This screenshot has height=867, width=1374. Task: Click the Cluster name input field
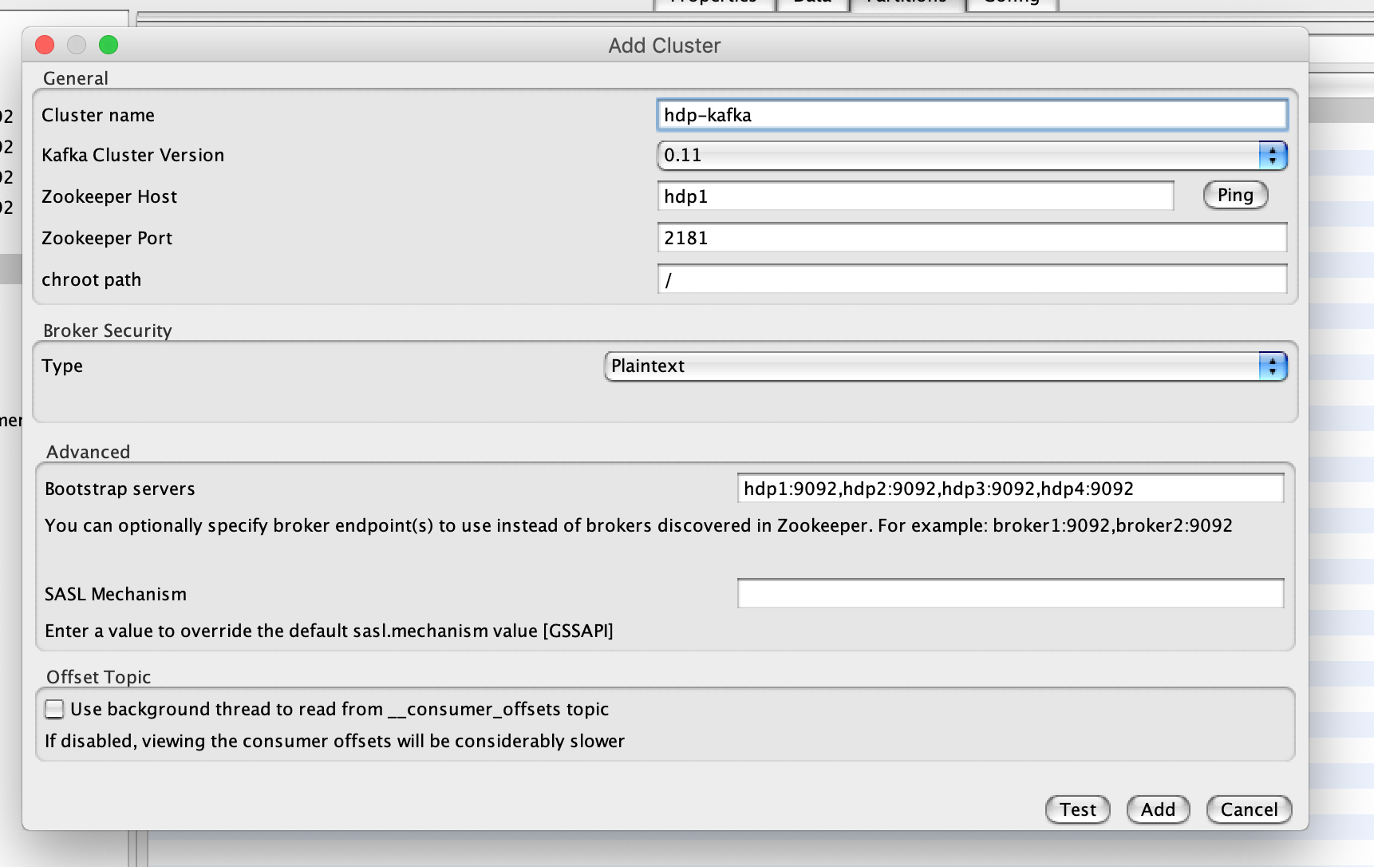pyautogui.click(x=972, y=115)
